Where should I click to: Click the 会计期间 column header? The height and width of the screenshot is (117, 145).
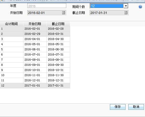coord(11,24)
